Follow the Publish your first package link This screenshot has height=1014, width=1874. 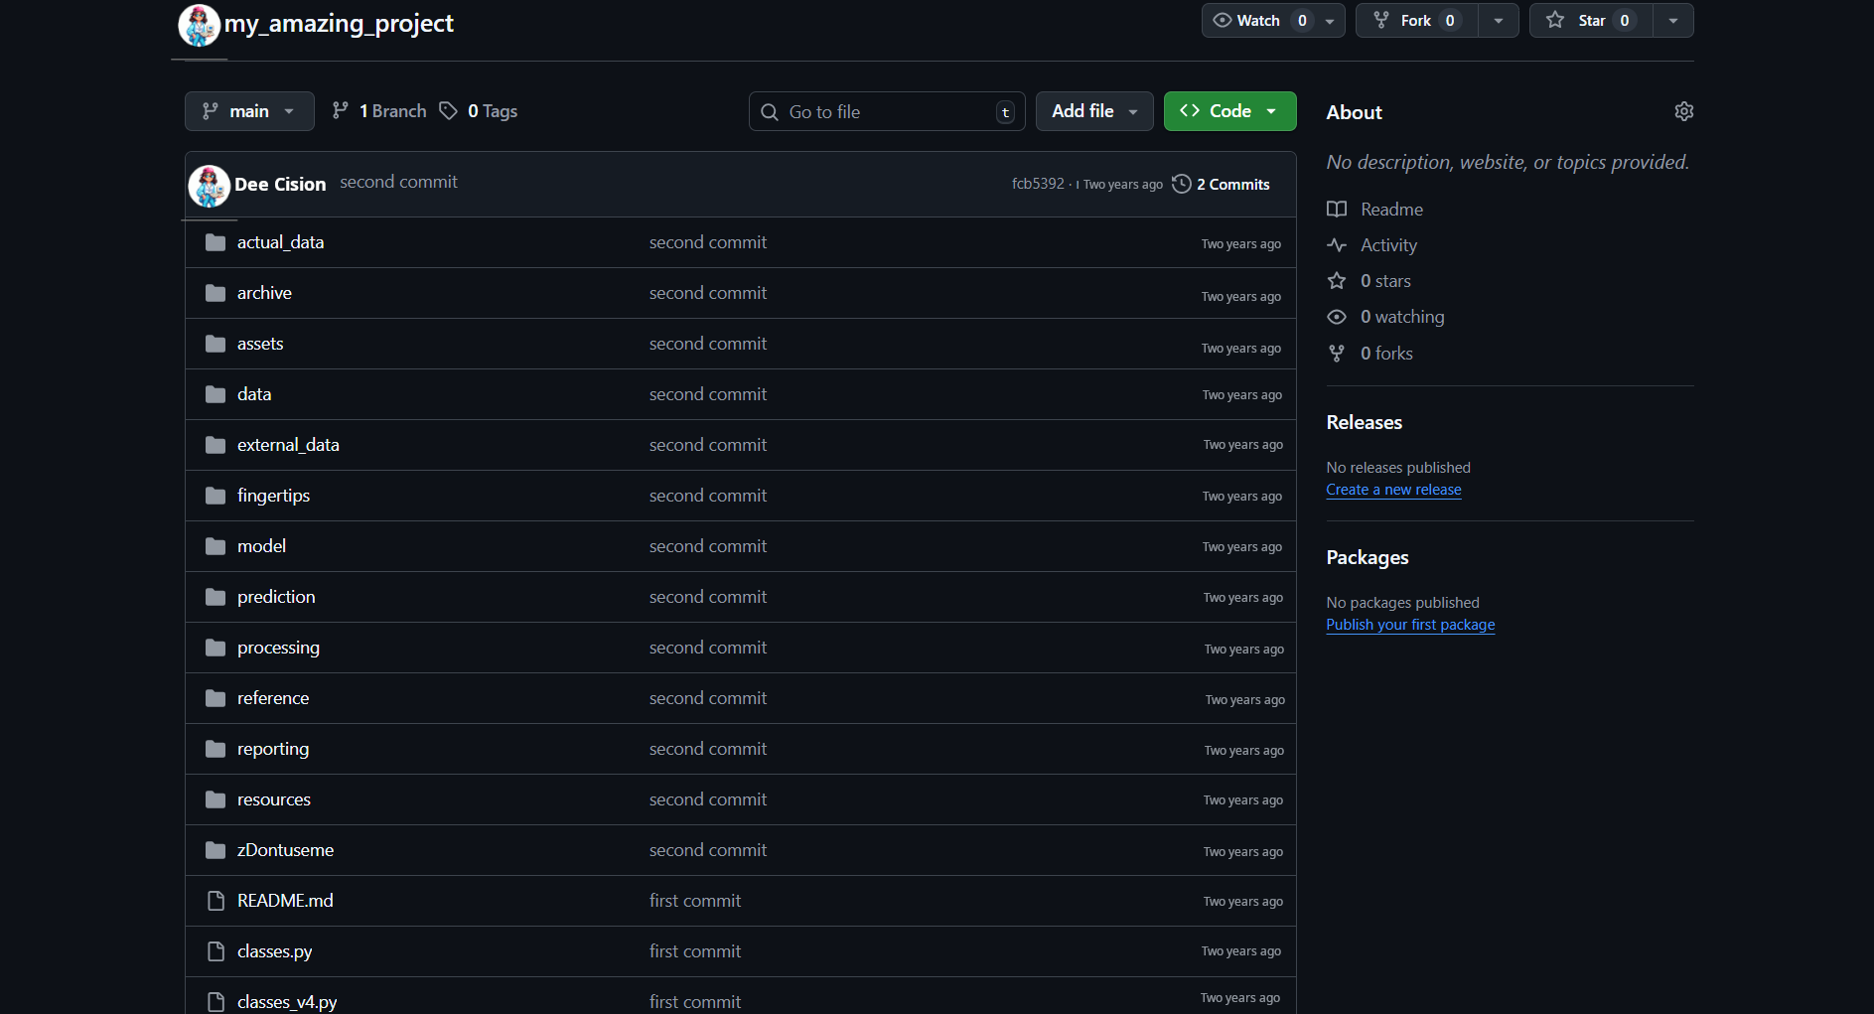(x=1410, y=624)
